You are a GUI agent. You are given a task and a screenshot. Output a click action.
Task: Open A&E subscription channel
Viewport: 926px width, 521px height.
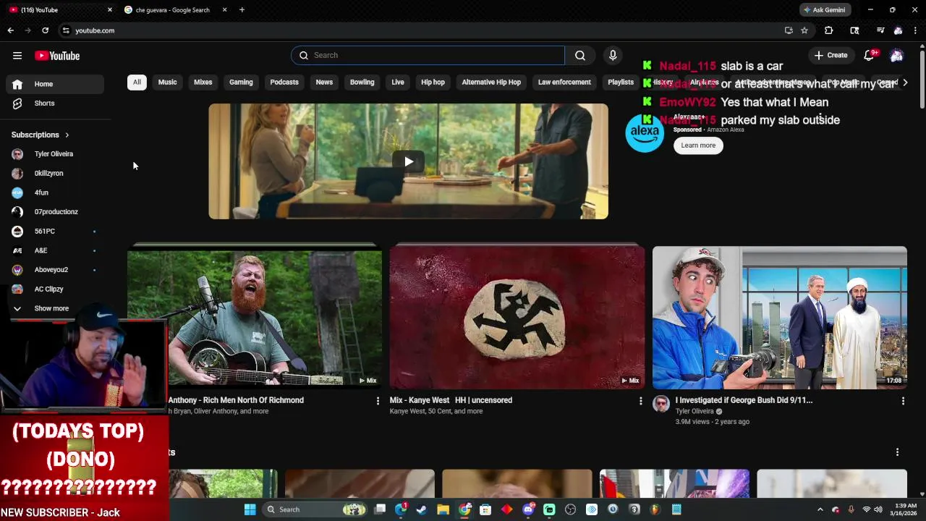(x=55, y=250)
